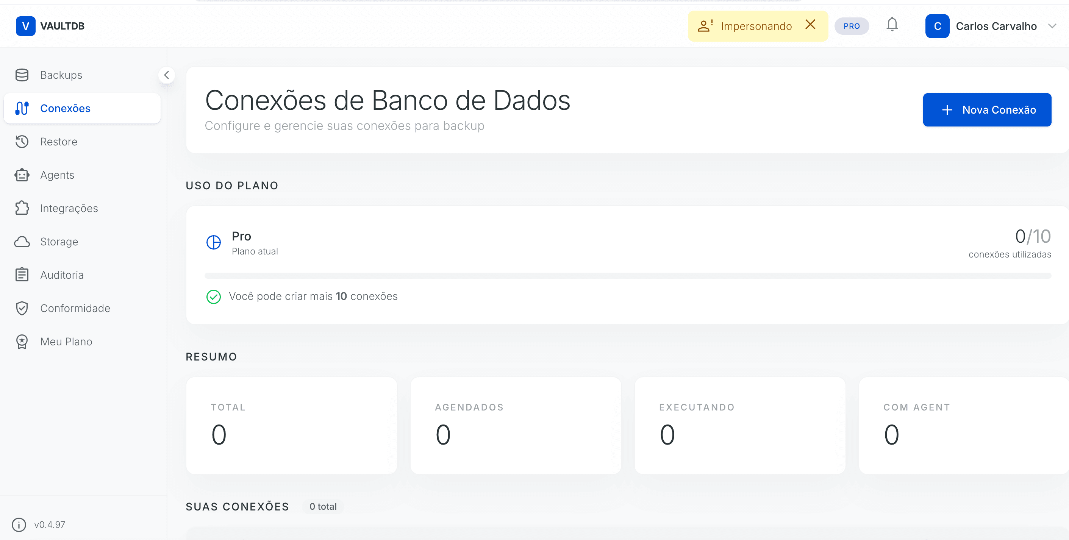Open Backups in the sidebar

[x=82, y=75]
